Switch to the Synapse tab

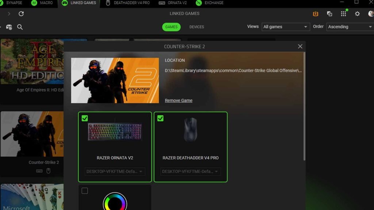coord(11,3)
